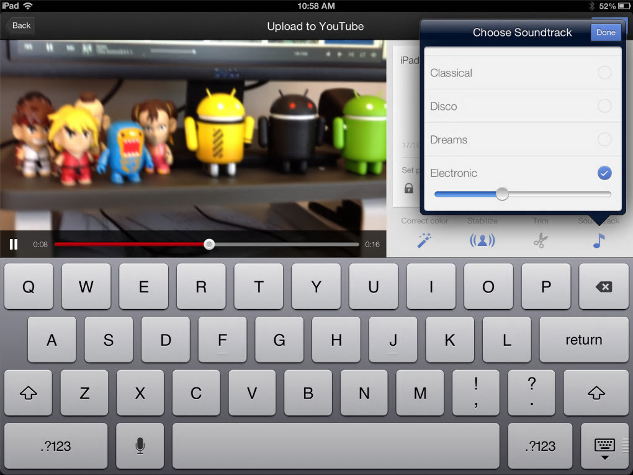The width and height of the screenshot is (633, 475).
Task: Tap the right .?123 key
Action: [x=540, y=446]
